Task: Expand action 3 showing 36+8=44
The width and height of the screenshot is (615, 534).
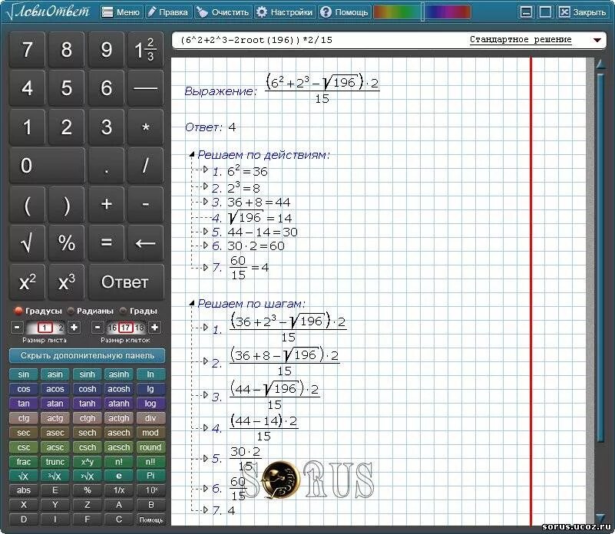Action: click(x=205, y=202)
